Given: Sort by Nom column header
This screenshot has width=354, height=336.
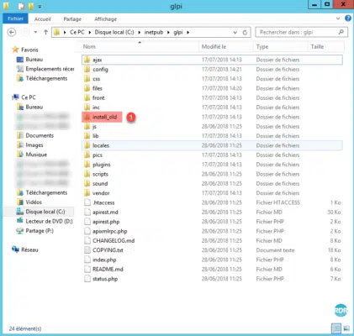Looking at the screenshot, I should click(x=89, y=47).
